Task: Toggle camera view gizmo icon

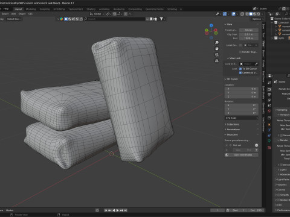Action: coord(217,54)
